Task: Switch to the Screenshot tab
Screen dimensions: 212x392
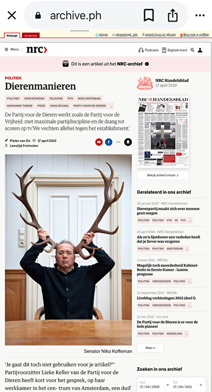Action: point(31,36)
